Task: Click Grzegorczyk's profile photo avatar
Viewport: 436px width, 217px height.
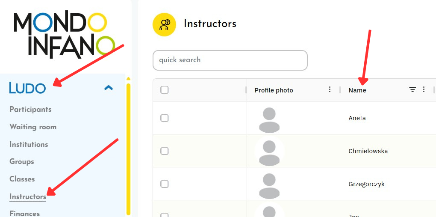Action: [269, 185]
